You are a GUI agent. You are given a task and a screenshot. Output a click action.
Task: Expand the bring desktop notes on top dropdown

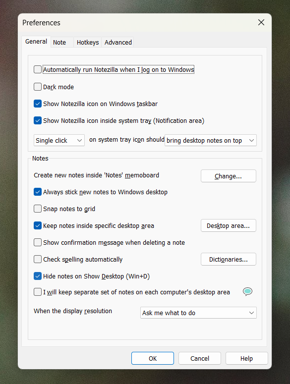[x=211, y=140]
